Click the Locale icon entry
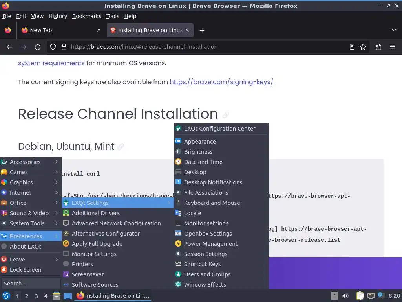The image size is (402, 302). 178,213
